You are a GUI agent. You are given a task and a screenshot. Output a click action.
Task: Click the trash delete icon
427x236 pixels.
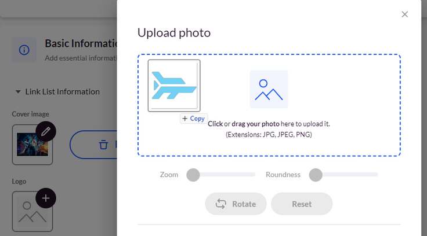coord(103,145)
